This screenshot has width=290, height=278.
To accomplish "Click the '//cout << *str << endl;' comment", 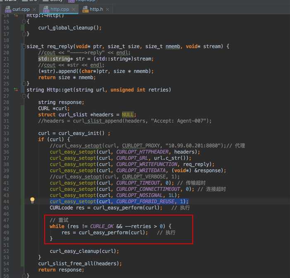I will click(71, 65).
